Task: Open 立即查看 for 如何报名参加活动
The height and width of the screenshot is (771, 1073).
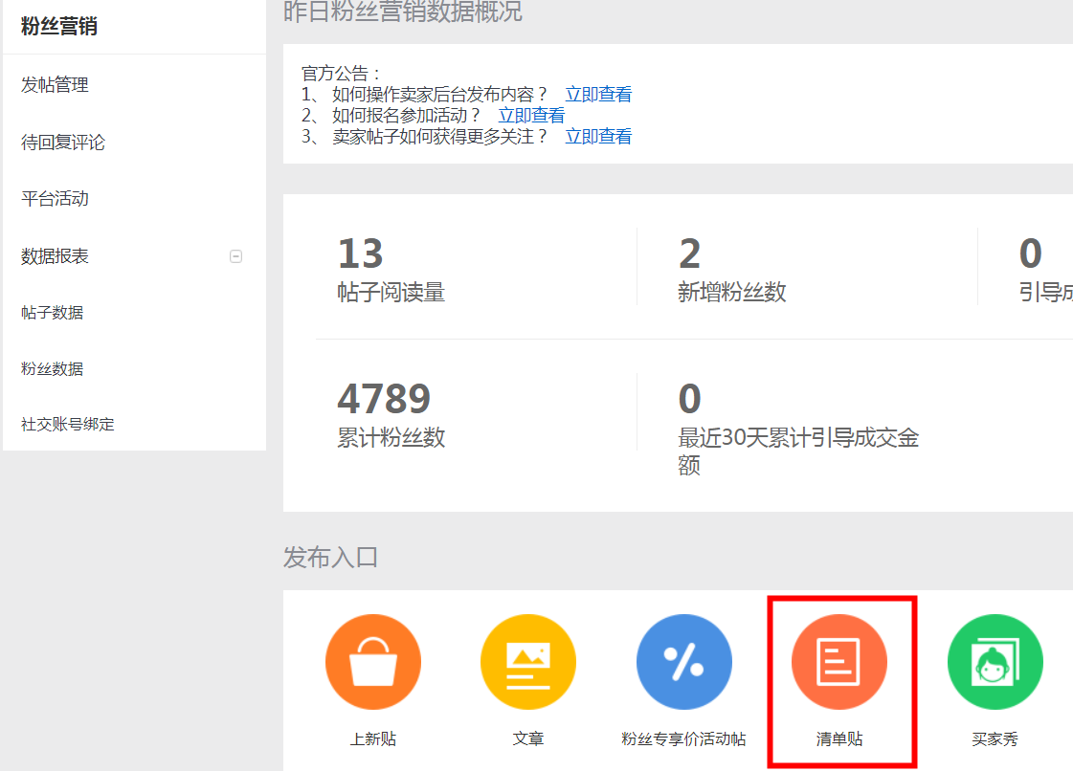Action: pyautogui.click(x=530, y=115)
